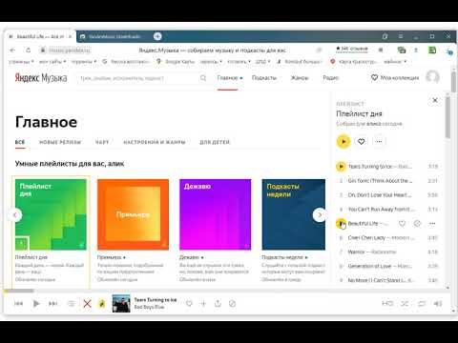Toggle repeat mode
Viewport: 458px width, 343px height.
point(422,304)
